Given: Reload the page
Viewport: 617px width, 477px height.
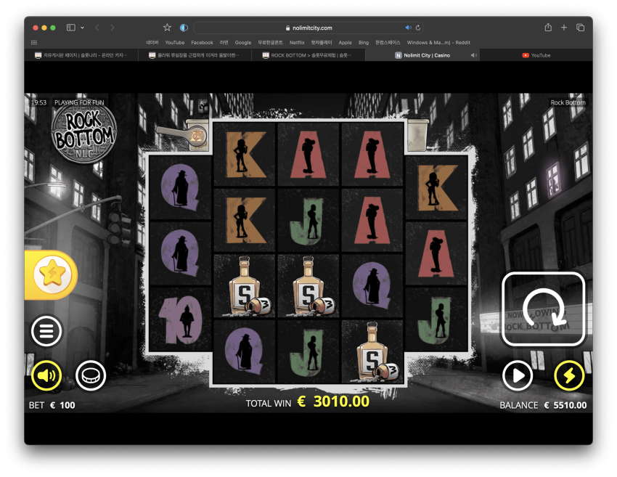Looking at the screenshot, I should pyautogui.click(x=418, y=28).
